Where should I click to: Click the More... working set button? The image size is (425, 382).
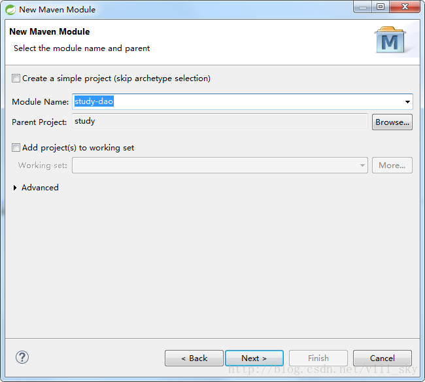pos(392,165)
